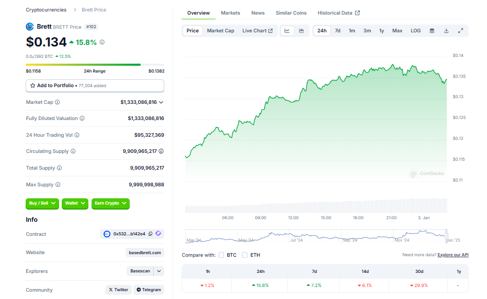Show Market Cap info tooltip icon
487x299 pixels.
(x=58, y=102)
